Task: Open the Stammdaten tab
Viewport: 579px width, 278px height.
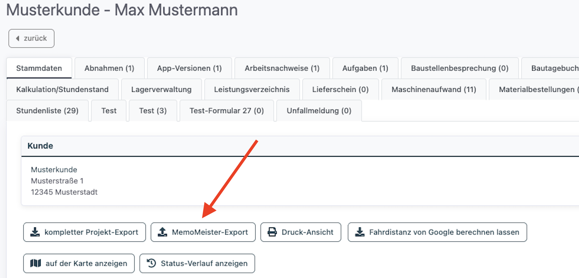Action: tap(39, 68)
